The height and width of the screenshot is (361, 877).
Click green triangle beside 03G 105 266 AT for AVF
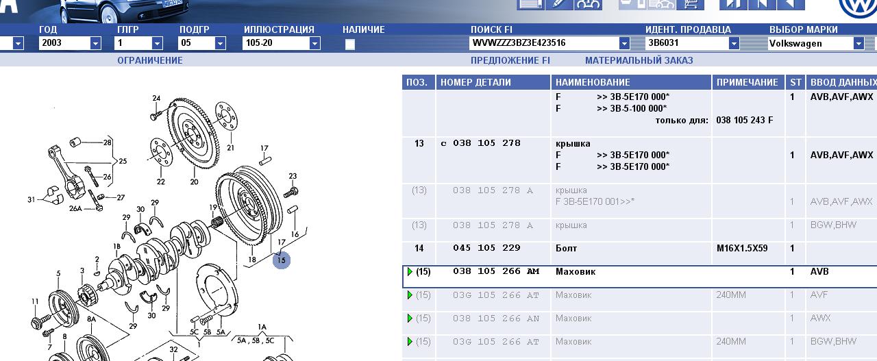[x=410, y=295]
